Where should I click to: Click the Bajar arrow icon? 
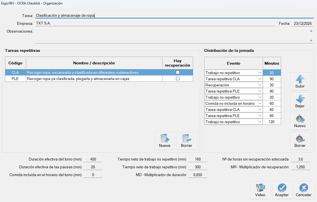coord(300,99)
